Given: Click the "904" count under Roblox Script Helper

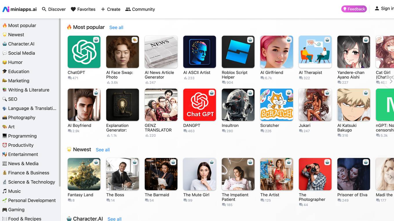Looking at the screenshot, I should 230,83.
